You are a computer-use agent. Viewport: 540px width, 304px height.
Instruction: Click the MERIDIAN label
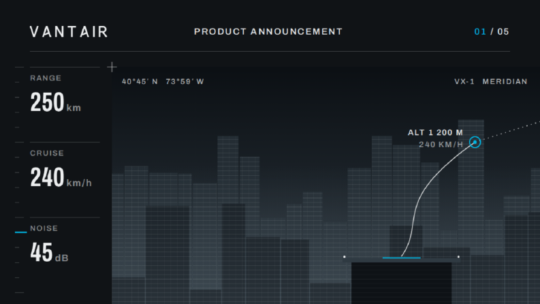tap(505, 82)
